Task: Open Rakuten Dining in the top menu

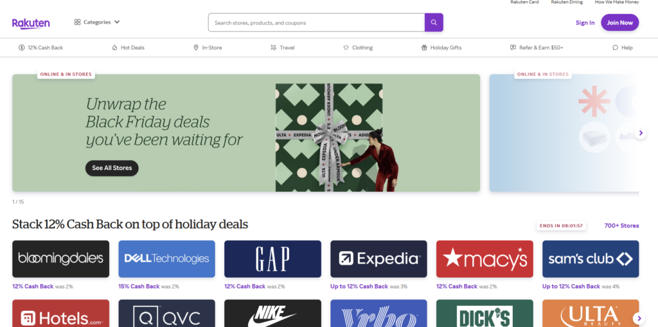Action: coord(567,3)
